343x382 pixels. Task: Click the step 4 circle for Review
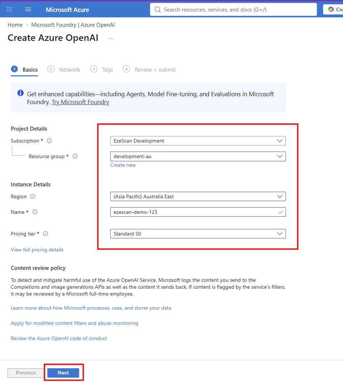[127, 69]
